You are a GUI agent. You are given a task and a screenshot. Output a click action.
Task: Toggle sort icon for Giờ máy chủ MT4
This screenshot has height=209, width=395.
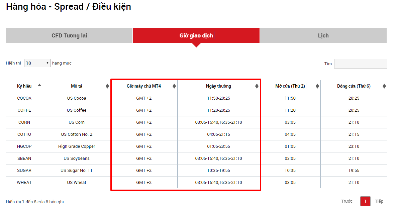pos(174,86)
